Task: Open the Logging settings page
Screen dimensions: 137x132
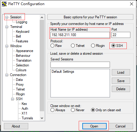Action: 22,22
